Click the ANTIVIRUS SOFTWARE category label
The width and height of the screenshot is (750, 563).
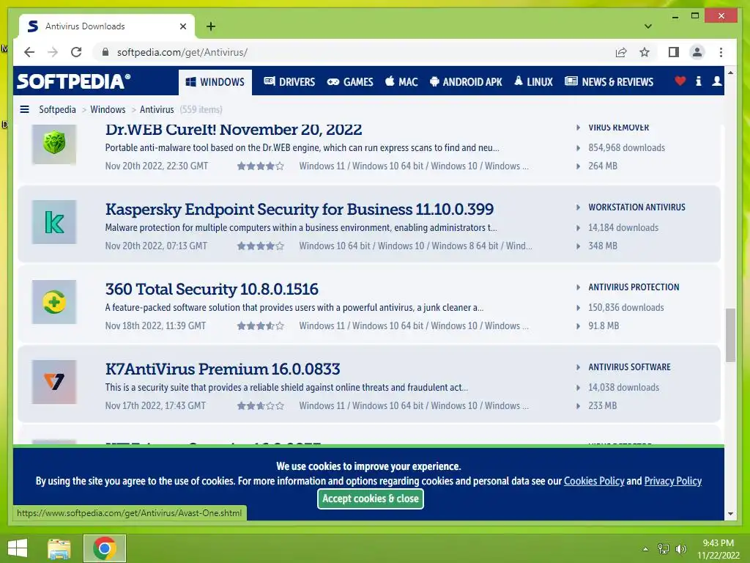tap(629, 367)
